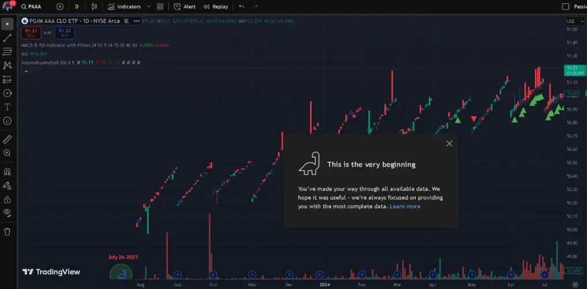Open the layout setup square icon
This screenshot has height=289, width=587.
click(566, 7)
